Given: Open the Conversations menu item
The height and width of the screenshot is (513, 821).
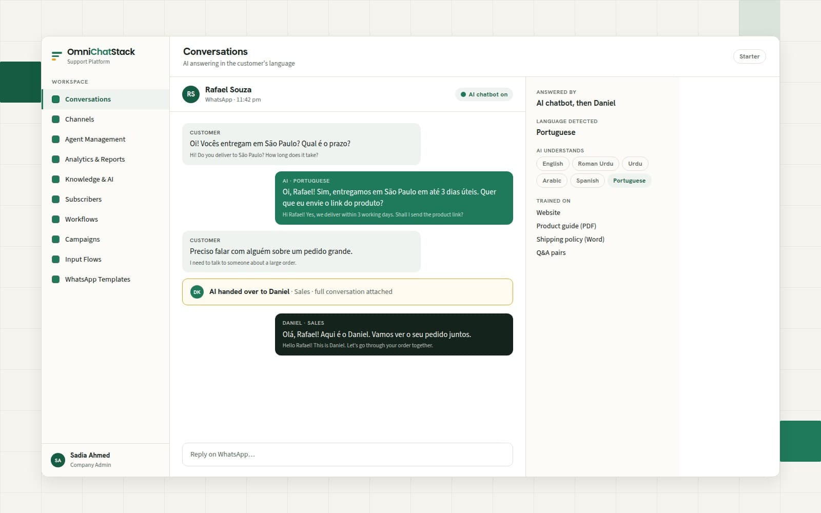Looking at the screenshot, I should (x=106, y=99).
